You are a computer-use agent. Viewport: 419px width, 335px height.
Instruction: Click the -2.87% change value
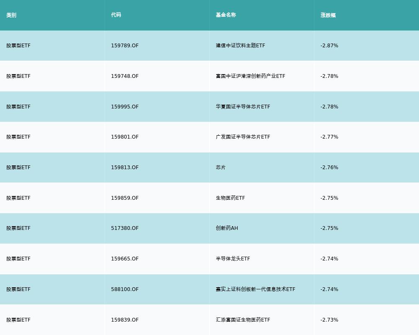(x=329, y=46)
